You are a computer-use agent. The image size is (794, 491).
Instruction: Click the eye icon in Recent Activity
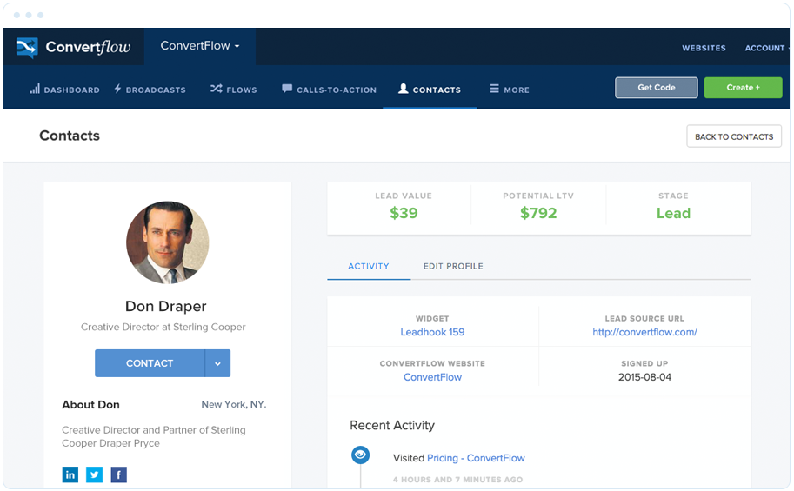point(361,455)
